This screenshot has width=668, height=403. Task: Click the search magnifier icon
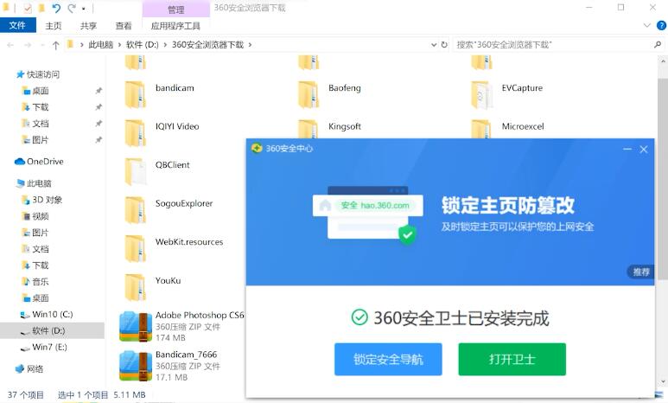(658, 44)
